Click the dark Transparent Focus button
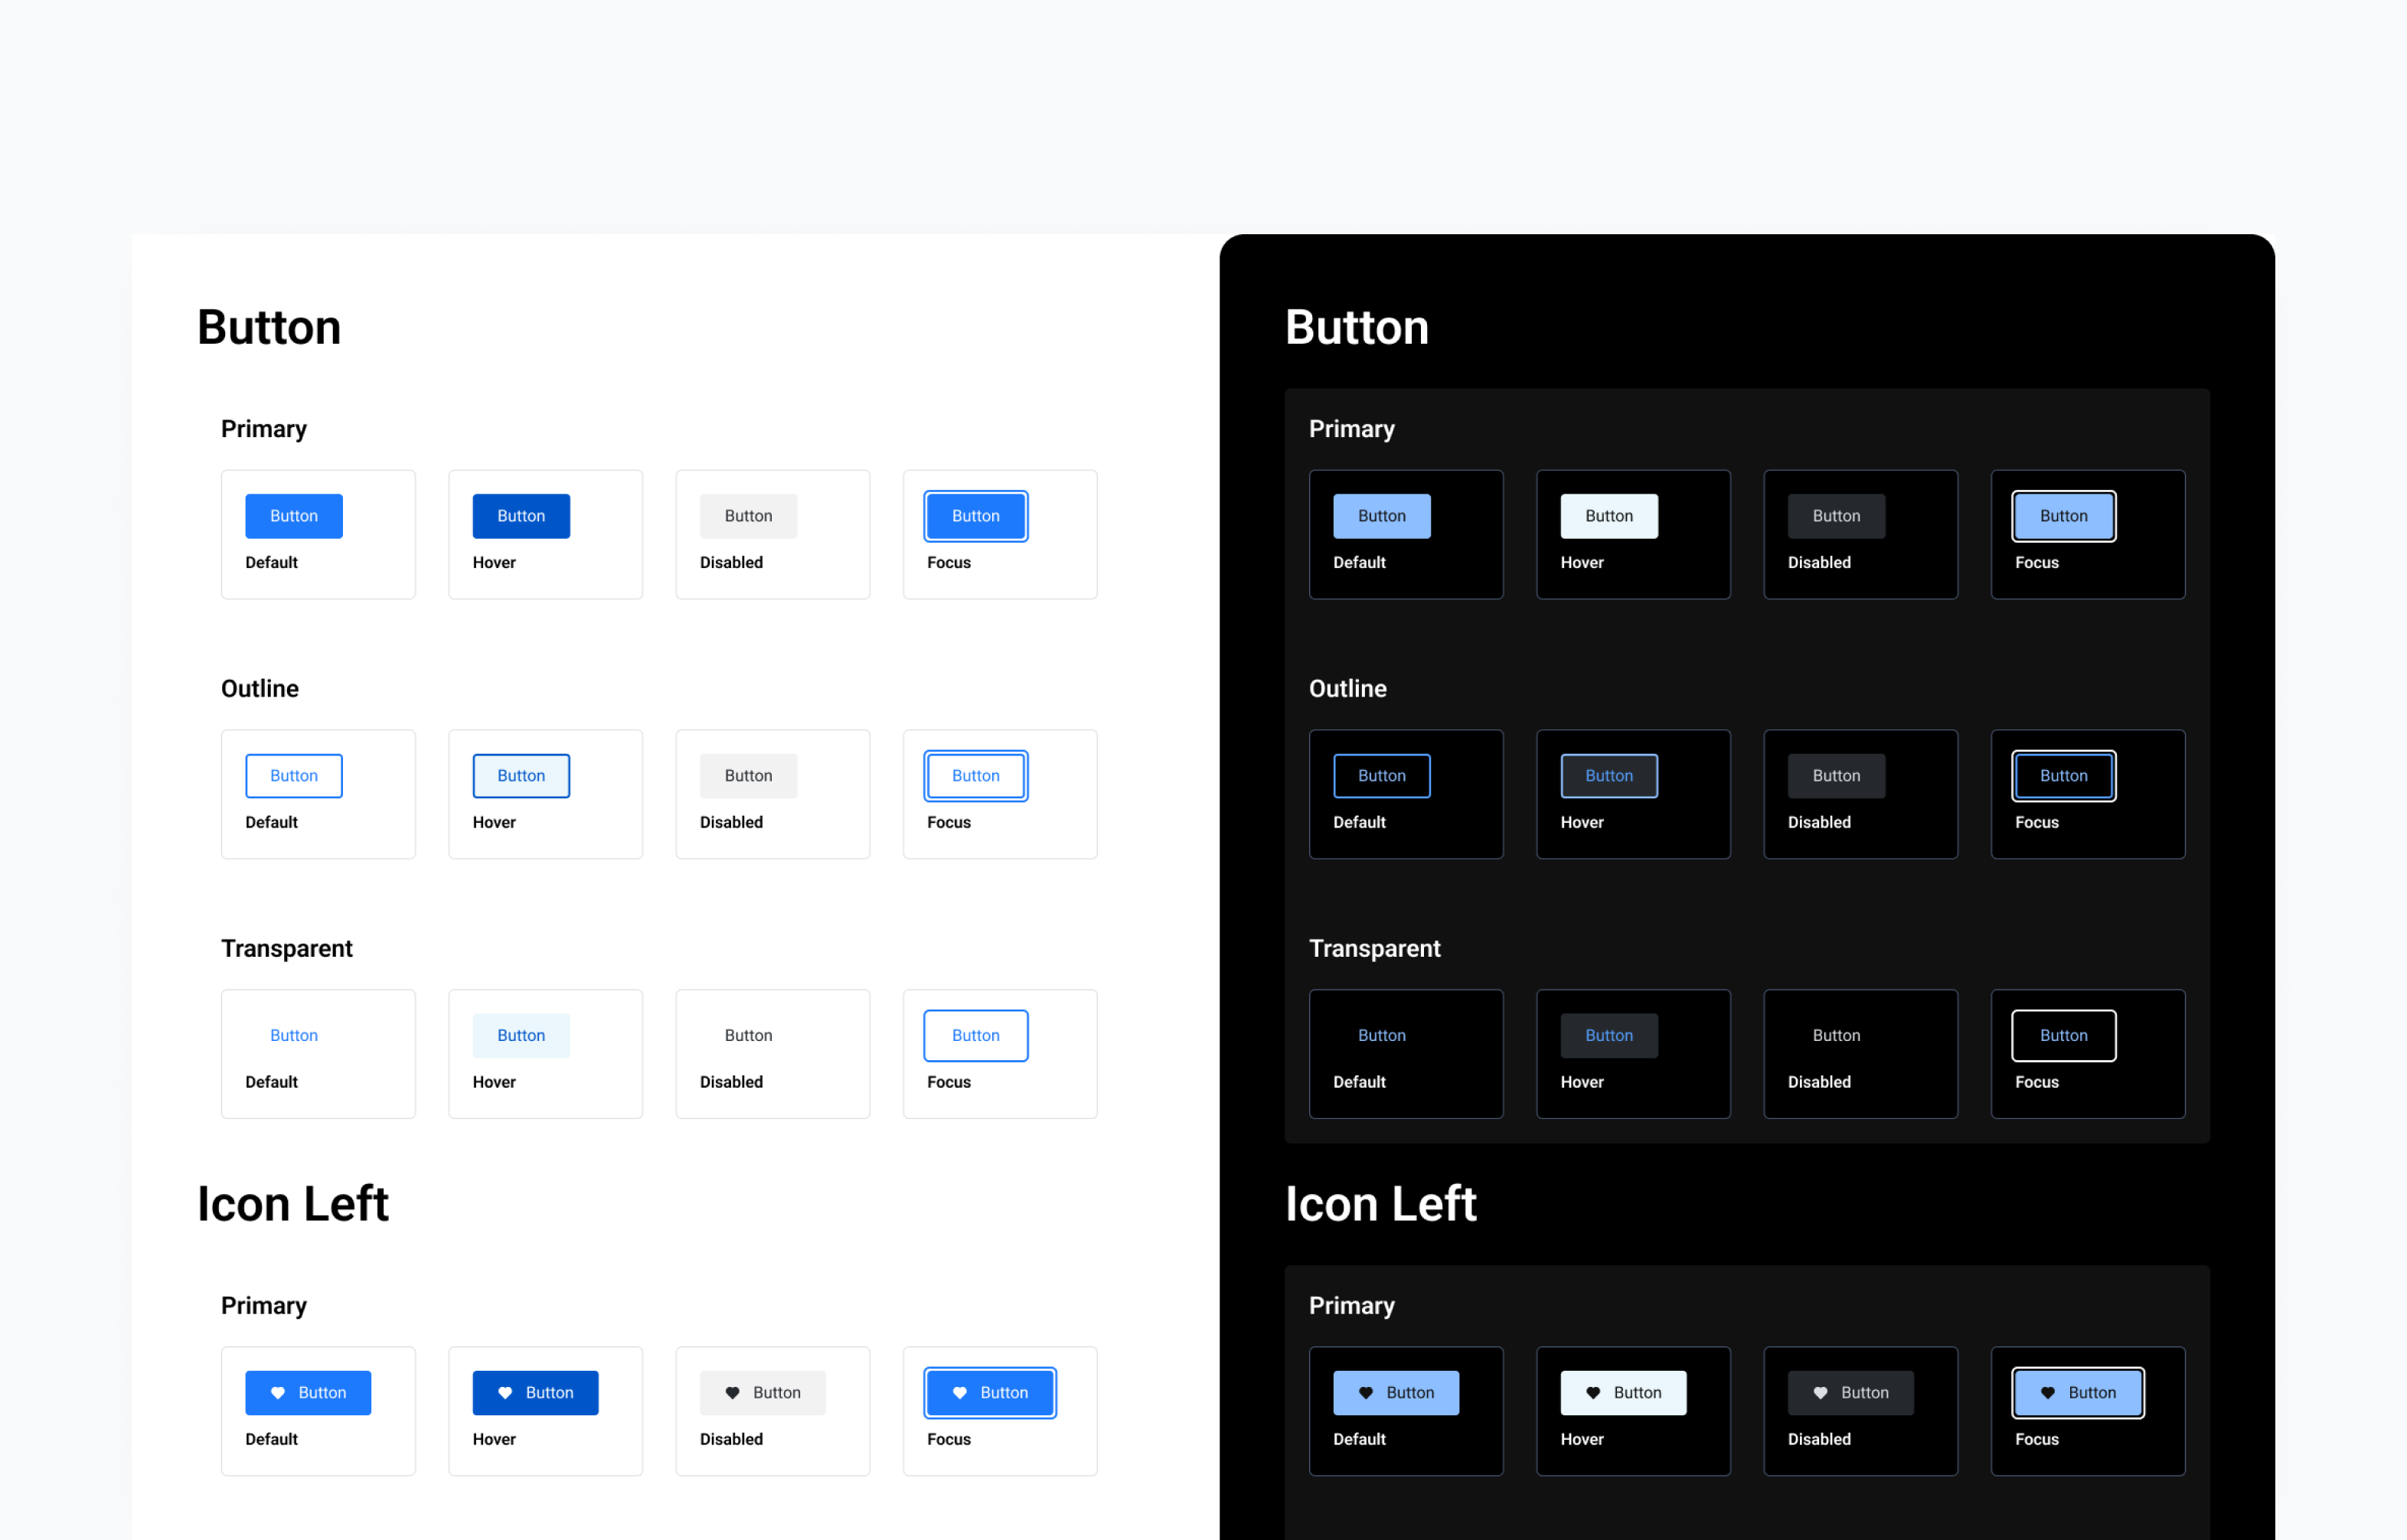This screenshot has width=2407, height=1540. (x=2063, y=1036)
